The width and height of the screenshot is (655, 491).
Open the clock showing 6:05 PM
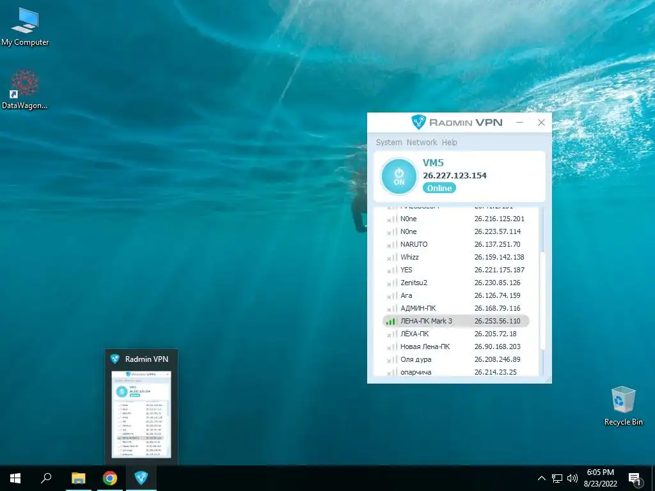600,478
